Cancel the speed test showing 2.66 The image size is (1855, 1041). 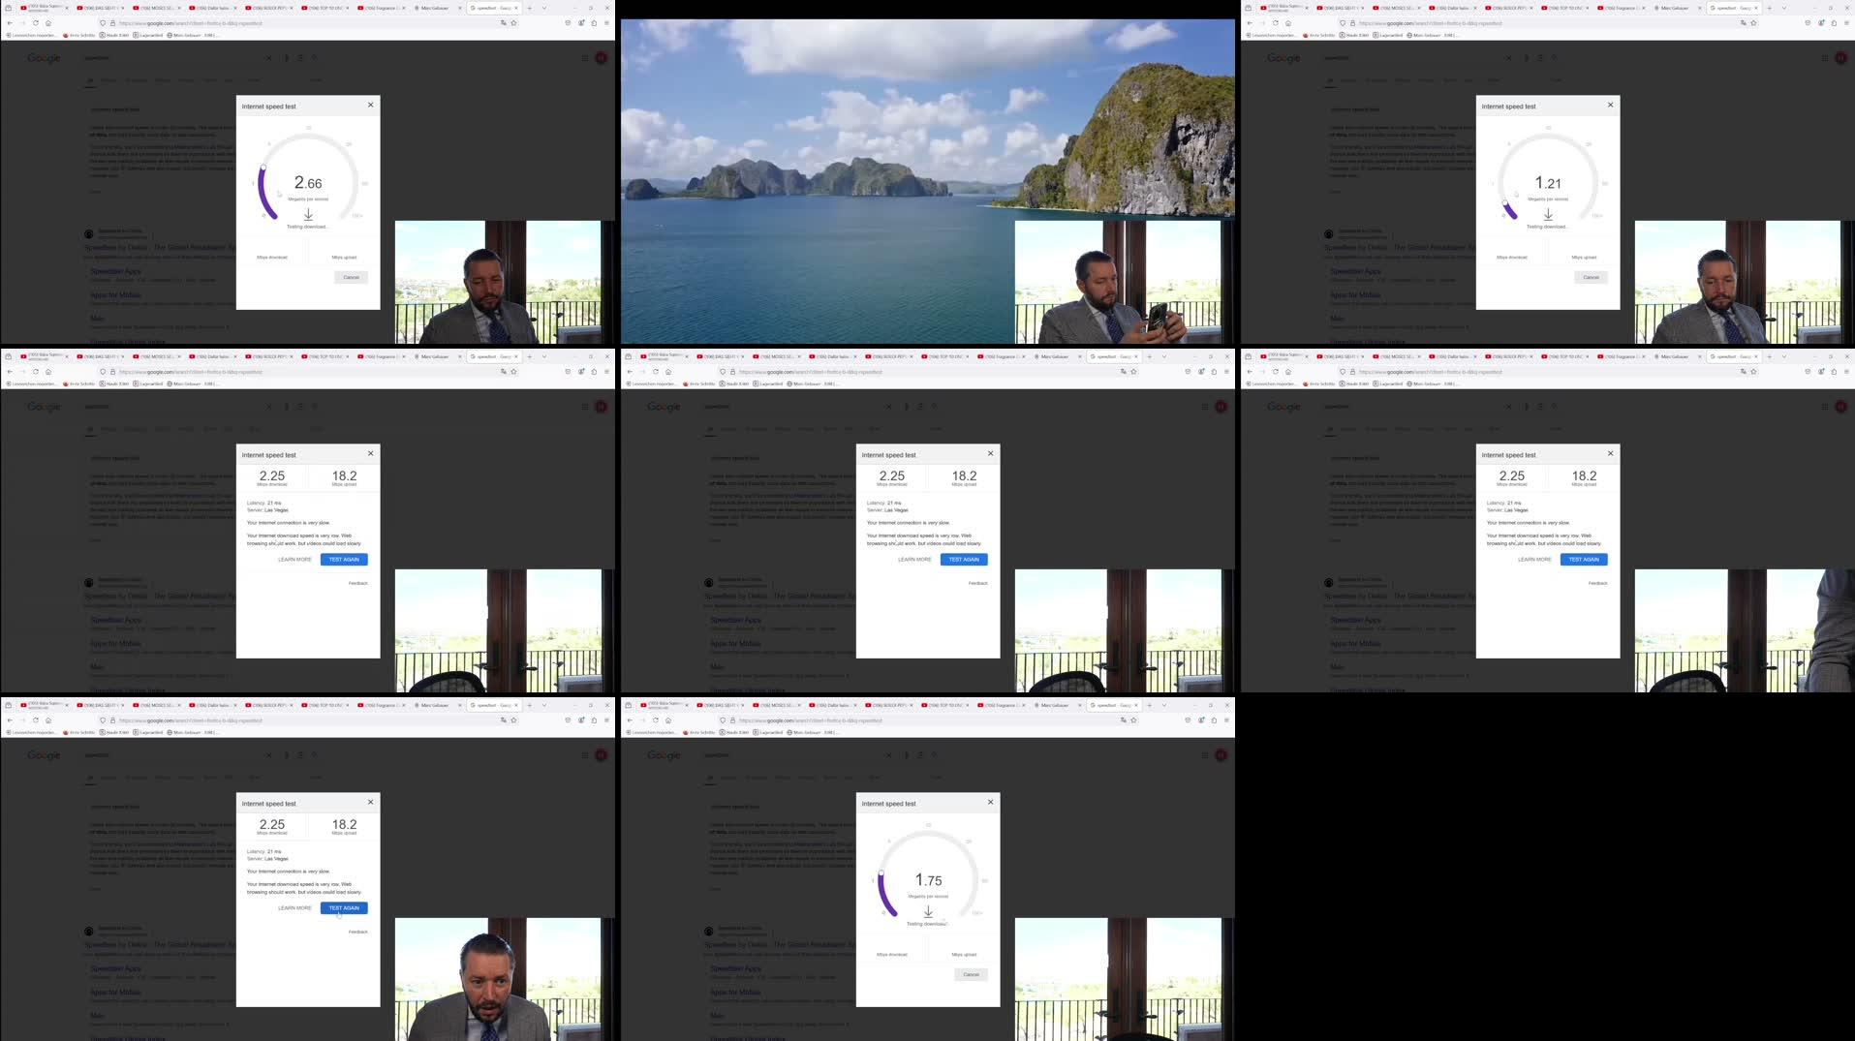click(x=351, y=277)
